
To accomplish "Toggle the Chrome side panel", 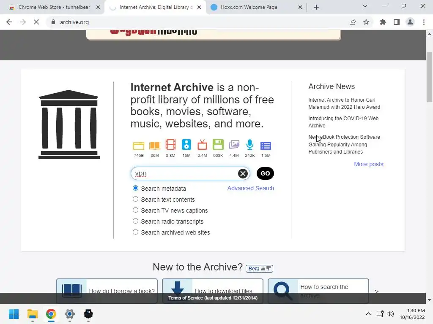I will point(397,22).
